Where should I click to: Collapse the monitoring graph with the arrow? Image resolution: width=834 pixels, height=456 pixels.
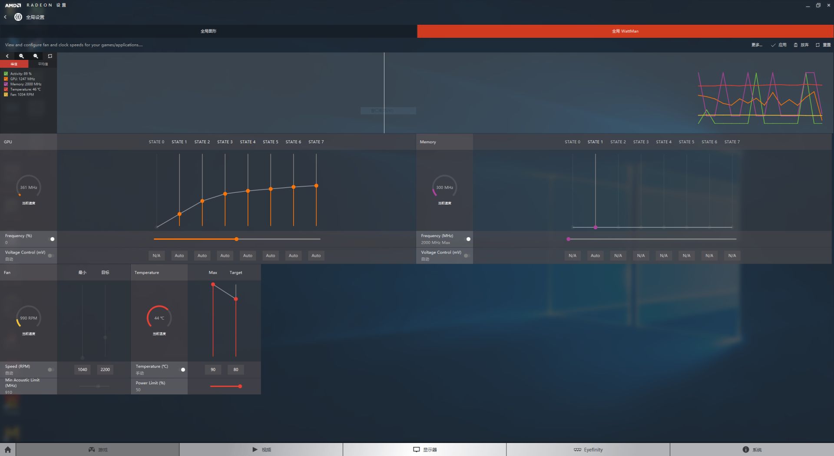[x=7, y=56]
